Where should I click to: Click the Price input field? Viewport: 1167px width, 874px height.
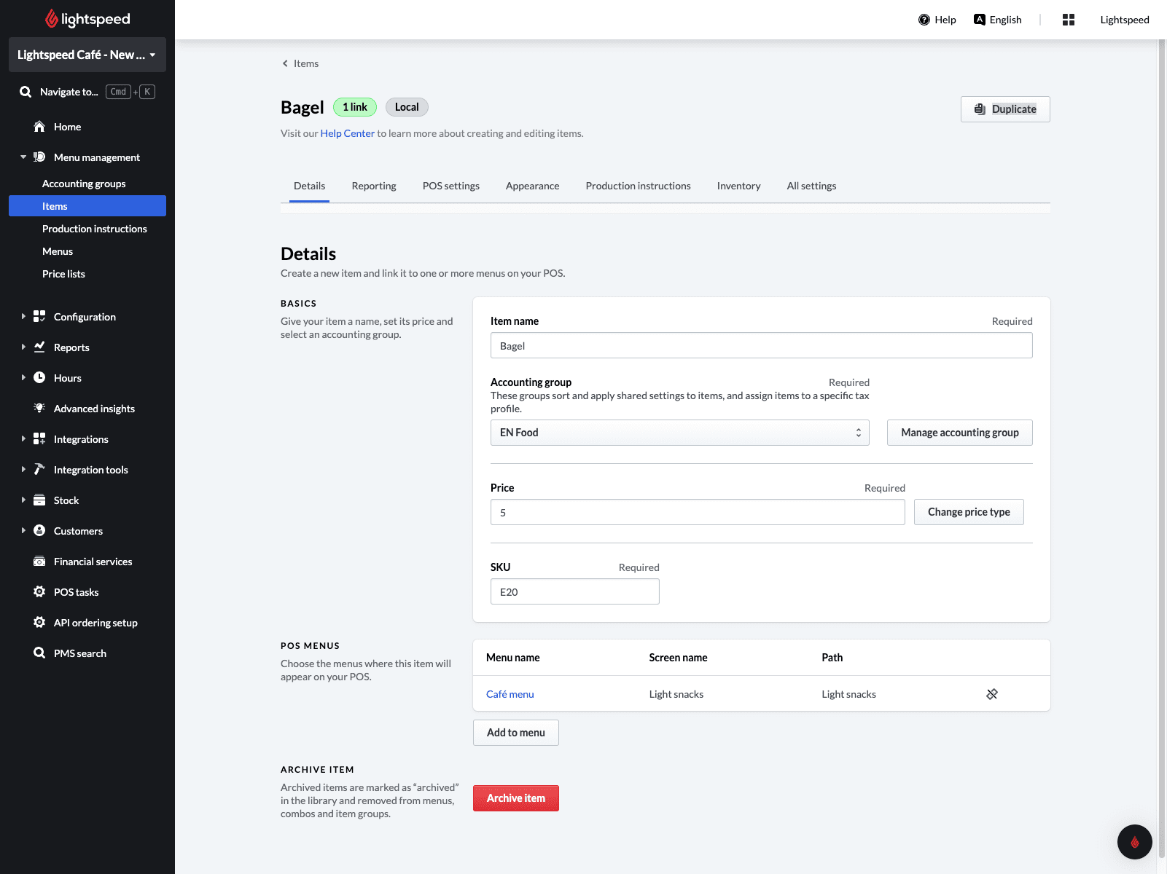pyautogui.click(x=697, y=512)
